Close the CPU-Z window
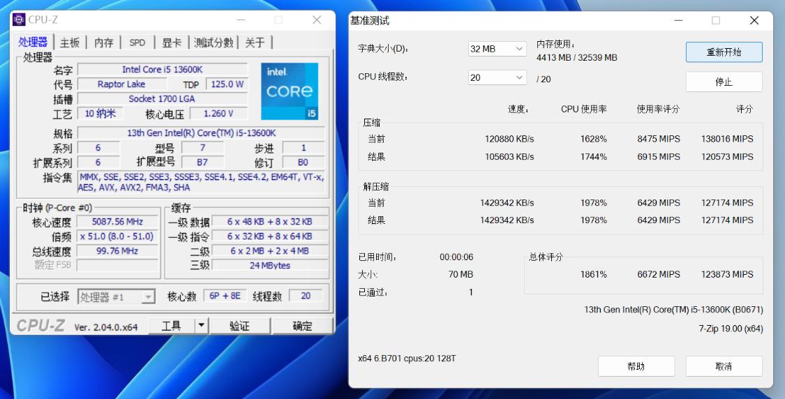Screen dimensions: 785x399 (316, 20)
